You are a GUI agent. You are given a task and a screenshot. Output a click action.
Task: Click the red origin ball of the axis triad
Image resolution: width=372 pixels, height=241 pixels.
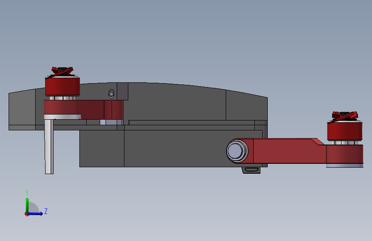point(27,214)
